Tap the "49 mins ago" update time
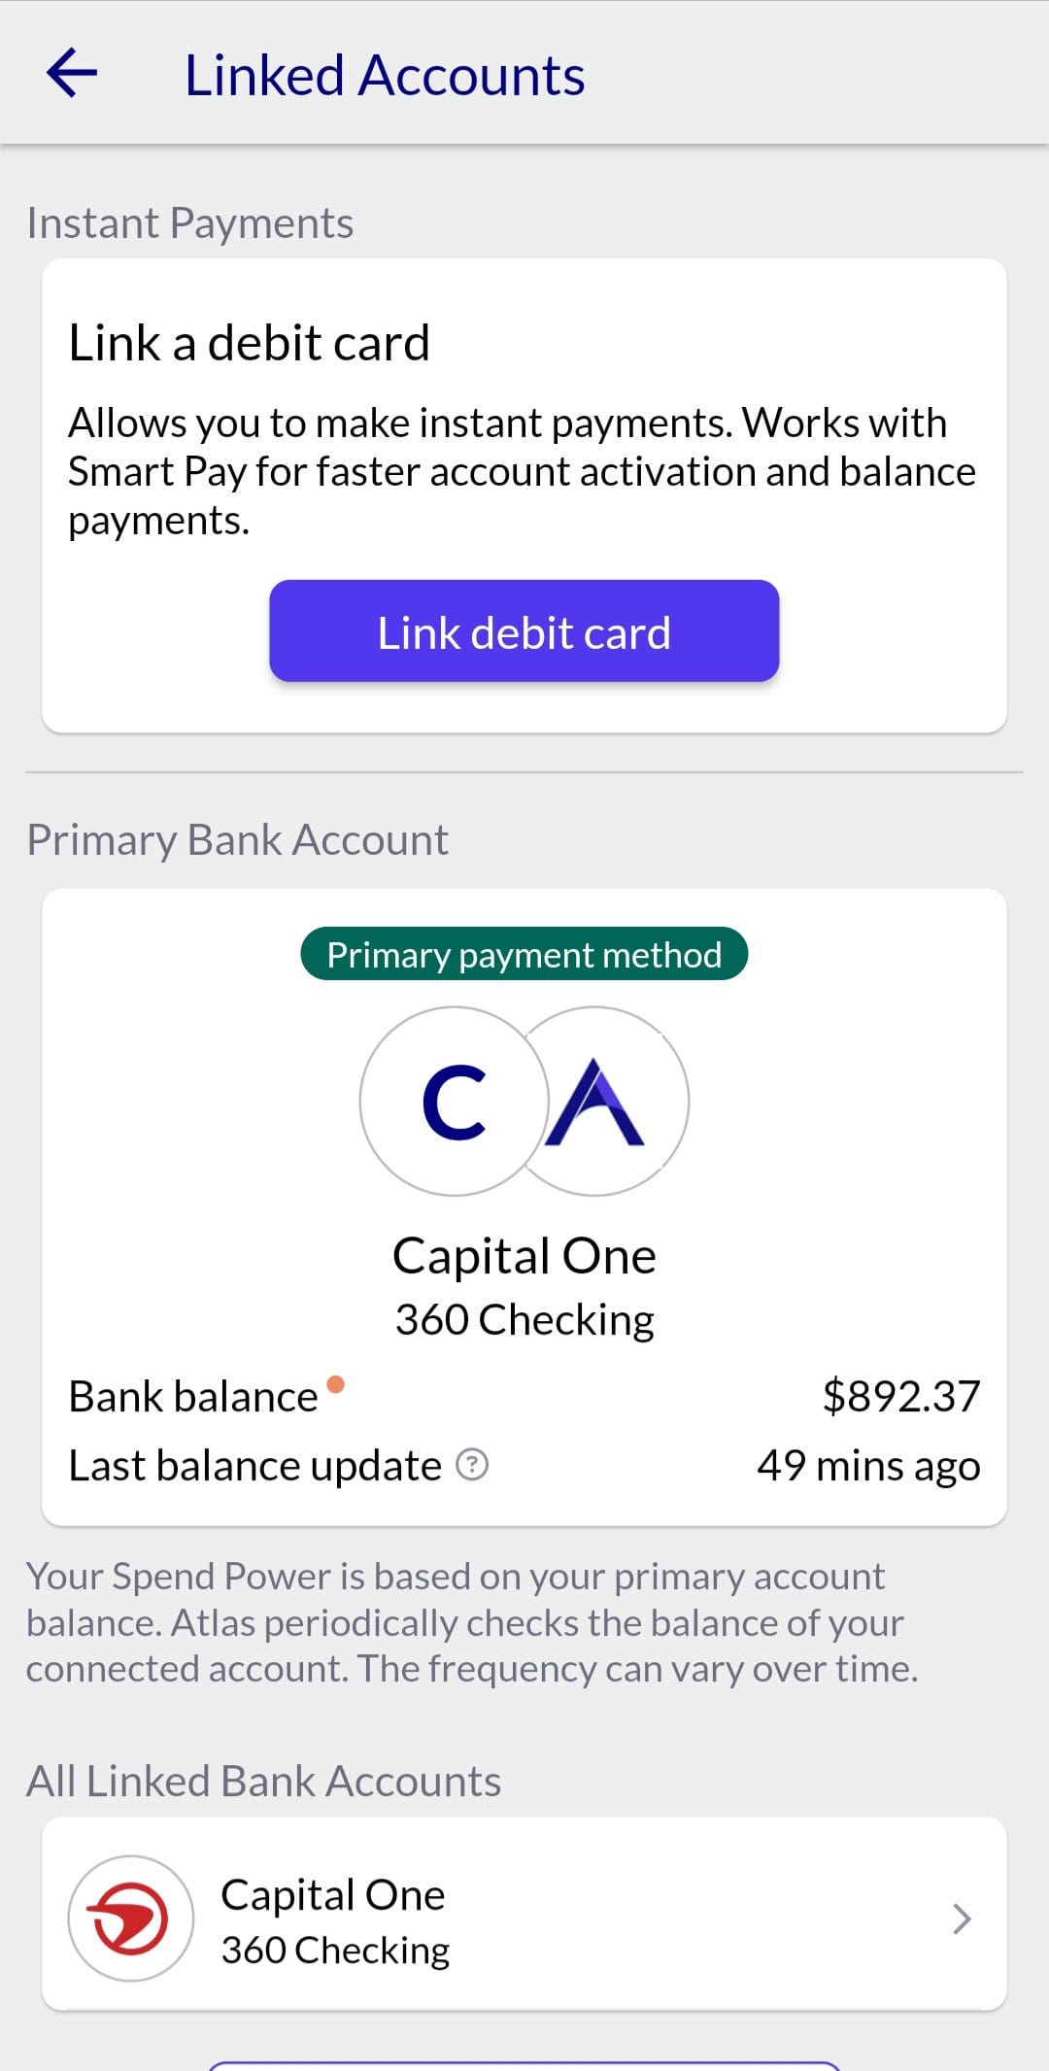The width and height of the screenshot is (1049, 2071). [868, 1466]
